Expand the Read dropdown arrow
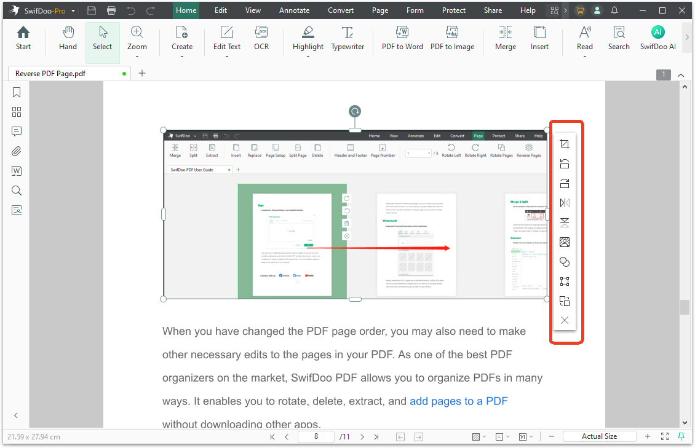695x448 pixels. coord(585,57)
